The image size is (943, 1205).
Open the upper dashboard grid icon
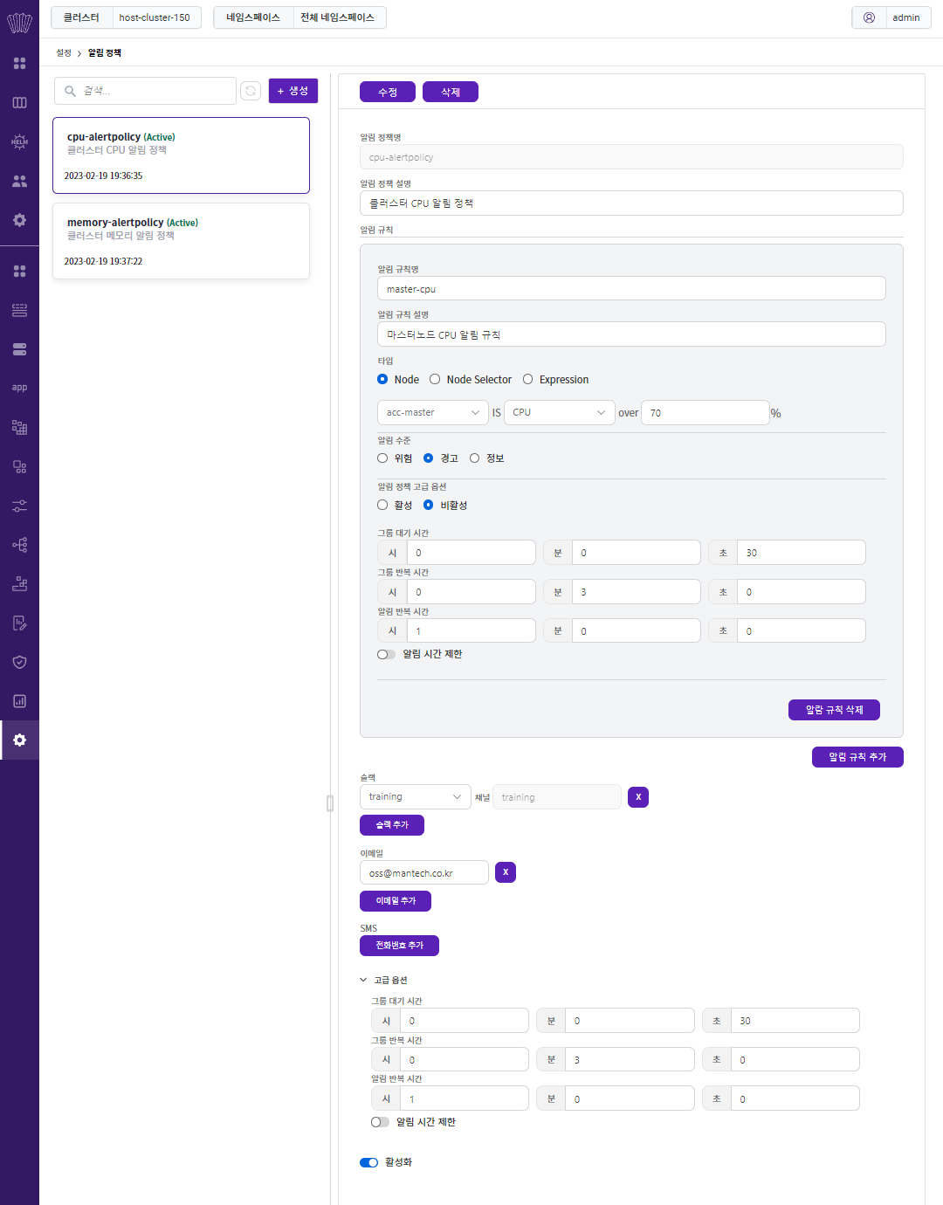(x=19, y=64)
